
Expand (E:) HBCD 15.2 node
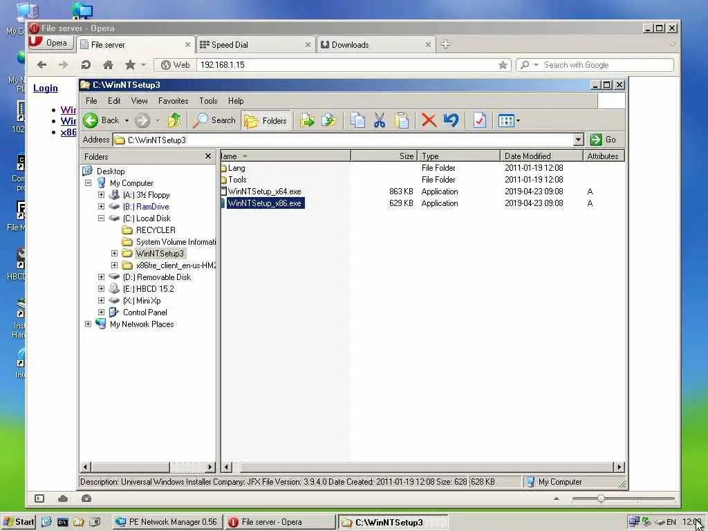(101, 288)
